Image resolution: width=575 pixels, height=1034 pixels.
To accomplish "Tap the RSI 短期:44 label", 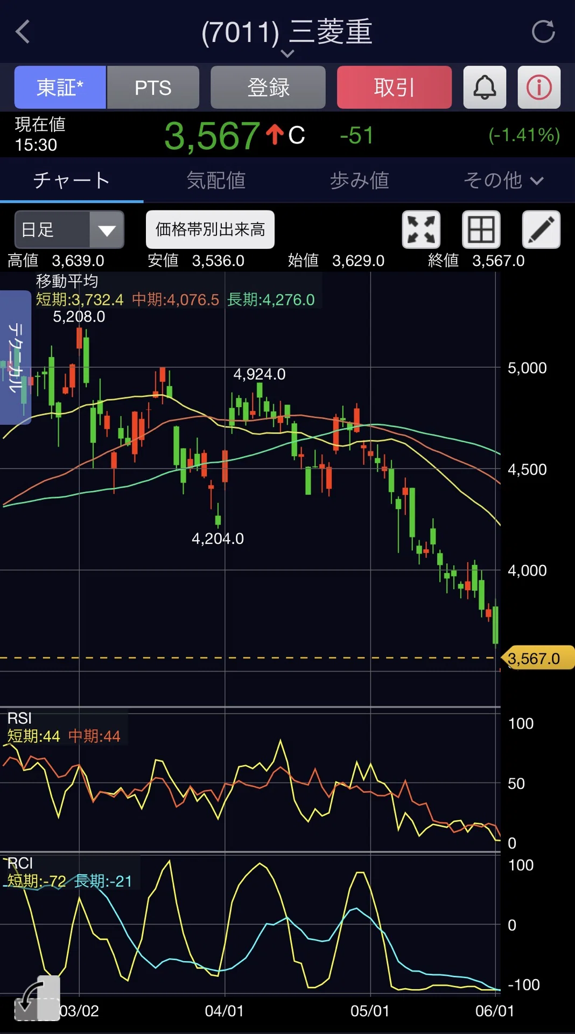I will coord(33,736).
